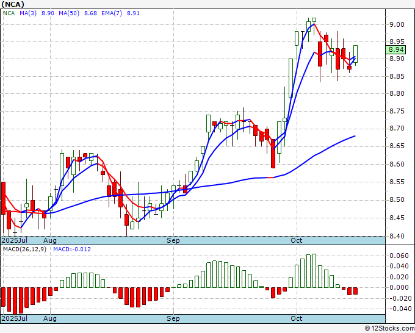Select the MA(50) legend label
Image resolution: width=415 pixels, height=333 pixels.
69,13
